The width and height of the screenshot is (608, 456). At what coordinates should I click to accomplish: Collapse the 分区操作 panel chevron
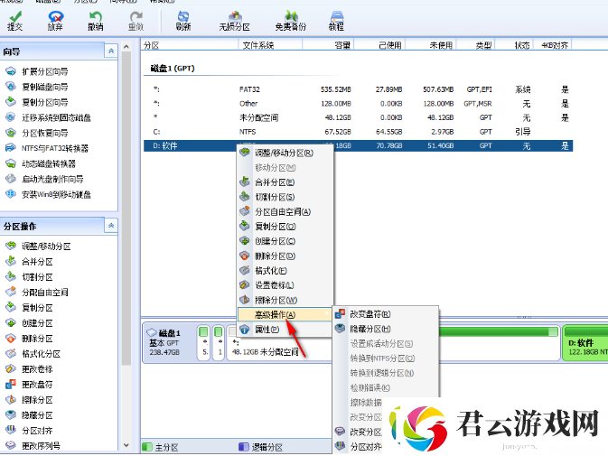click(111, 226)
